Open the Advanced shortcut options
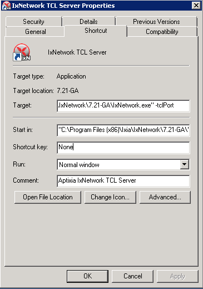The height and width of the screenshot is (289, 203). pos(165,197)
